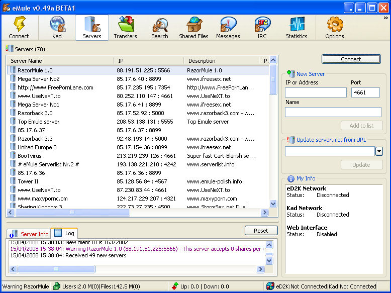
Task: Click "Up: 0.0 | Down: 0.0" status text
Action: (x=205, y=286)
